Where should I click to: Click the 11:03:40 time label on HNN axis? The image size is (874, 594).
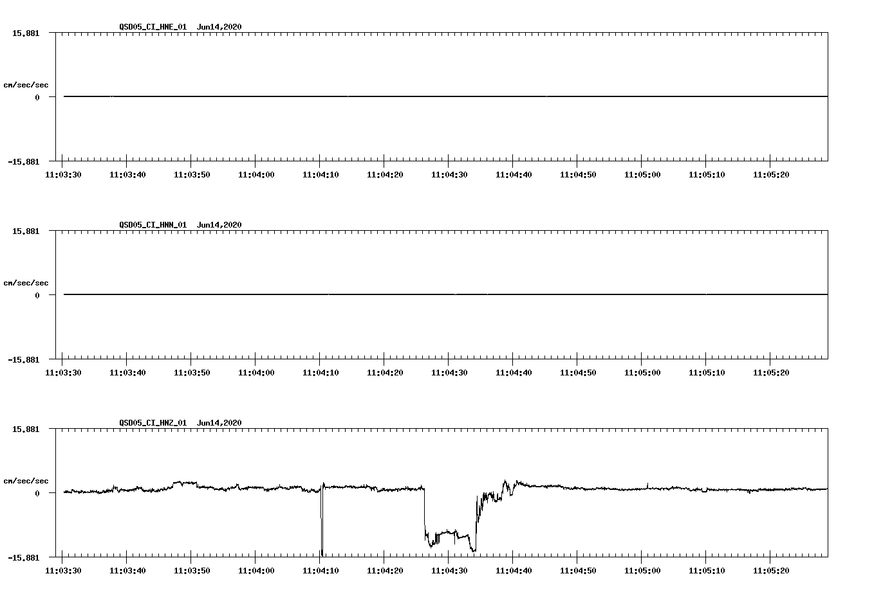pos(127,373)
